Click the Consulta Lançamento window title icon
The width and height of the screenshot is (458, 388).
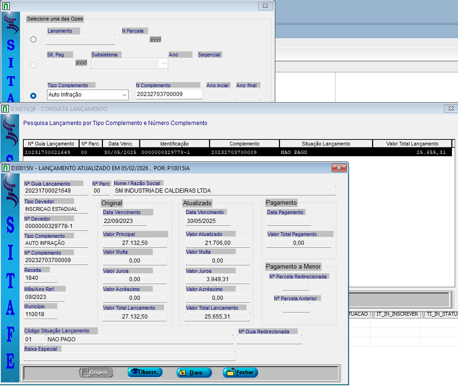(5, 109)
